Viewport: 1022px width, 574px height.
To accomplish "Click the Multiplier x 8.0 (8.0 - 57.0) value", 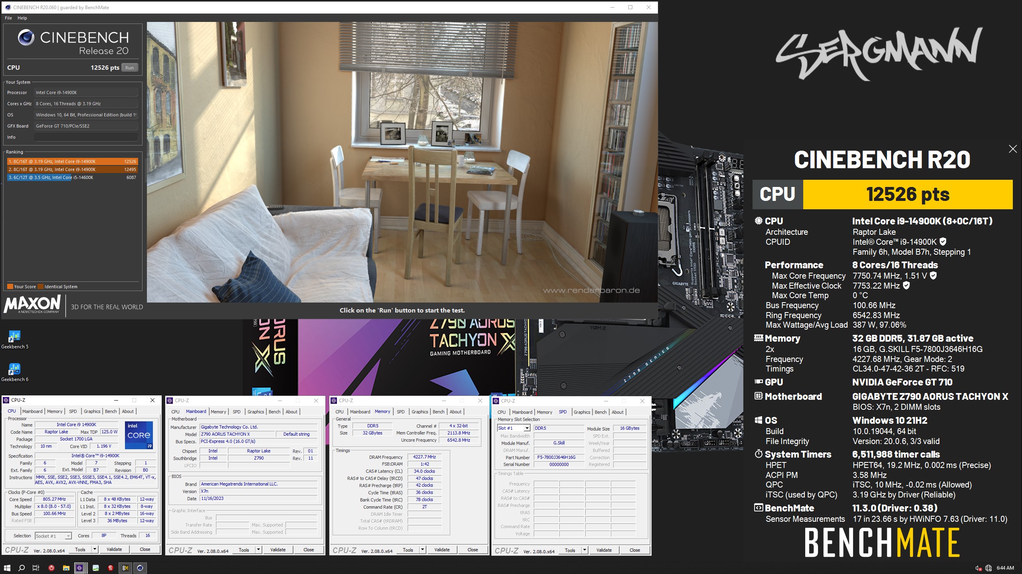I will pos(54,507).
